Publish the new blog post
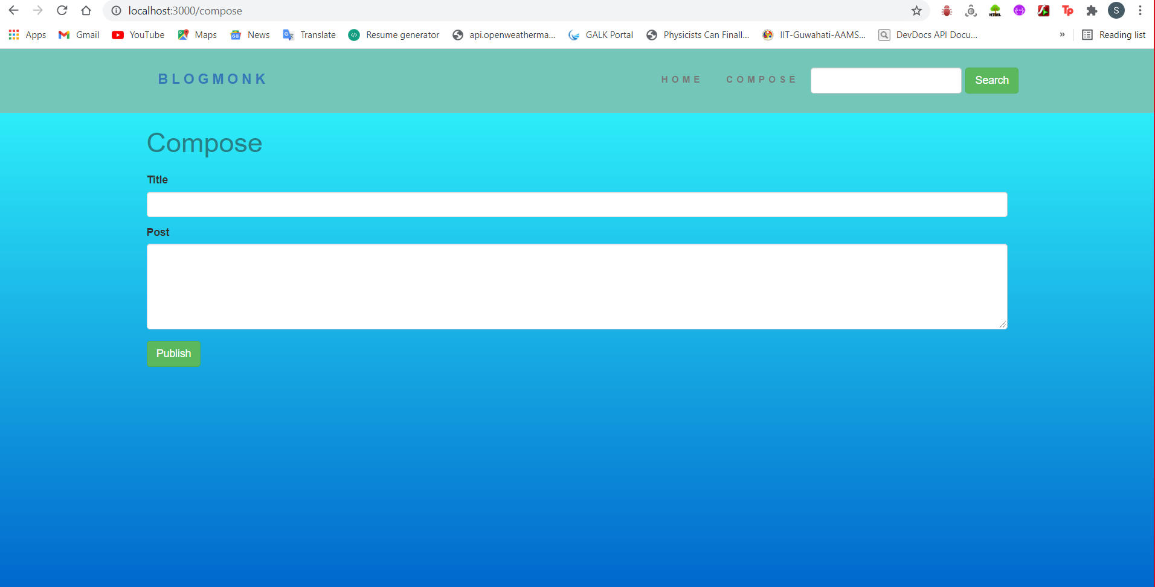The width and height of the screenshot is (1155, 587). point(173,354)
